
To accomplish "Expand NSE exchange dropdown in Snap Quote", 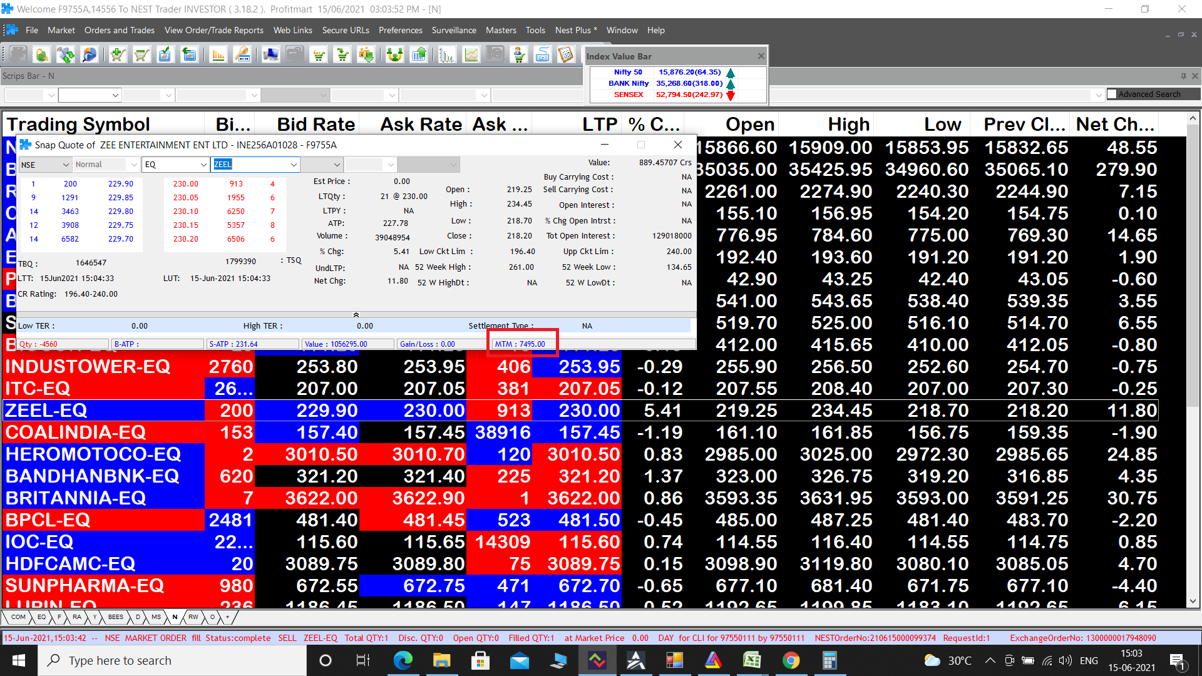I will pos(66,165).
